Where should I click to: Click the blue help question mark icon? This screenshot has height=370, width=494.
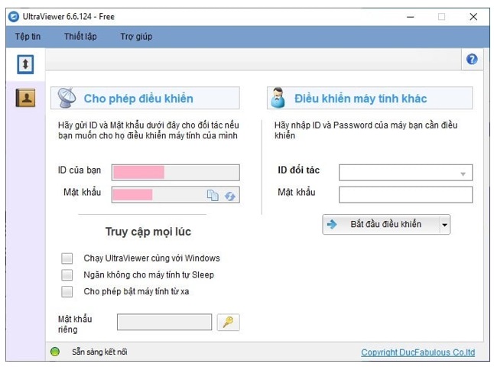pyautogui.click(x=471, y=60)
